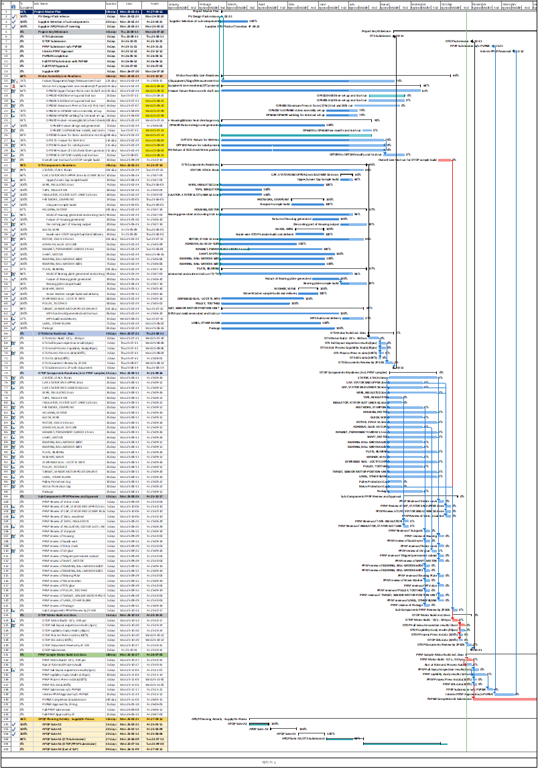
Task: Click the completed checkmark indicator on row 2
Action: click(13, 17)
